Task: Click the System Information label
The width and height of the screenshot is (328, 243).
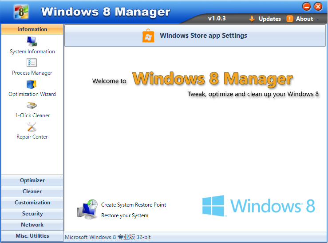Action: pyautogui.click(x=32, y=52)
